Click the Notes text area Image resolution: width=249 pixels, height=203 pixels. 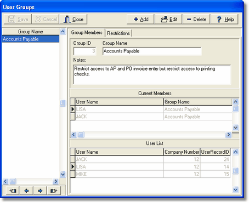point(152,74)
